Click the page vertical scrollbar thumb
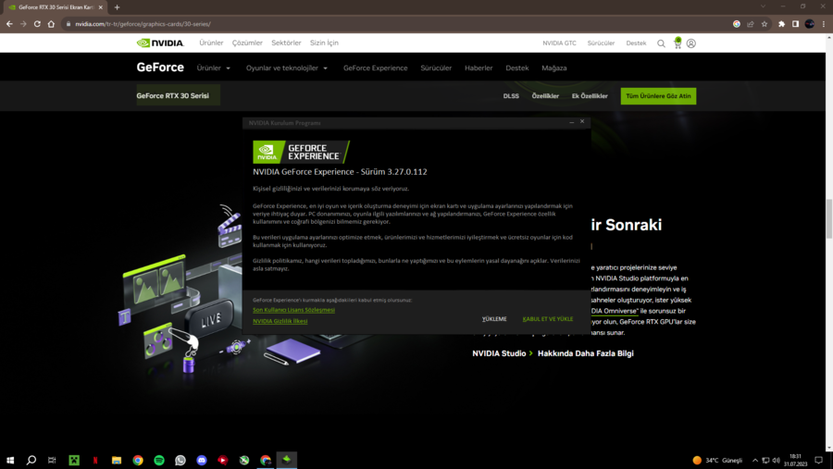This screenshot has height=469, width=833. coord(828,218)
